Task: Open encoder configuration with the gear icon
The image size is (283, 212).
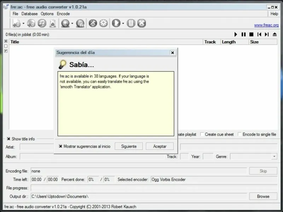Action: (x=103, y=23)
